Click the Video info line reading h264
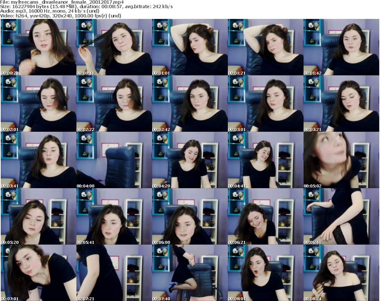The width and height of the screenshot is (380, 301). pyautogui.click(x=61, y=16)
